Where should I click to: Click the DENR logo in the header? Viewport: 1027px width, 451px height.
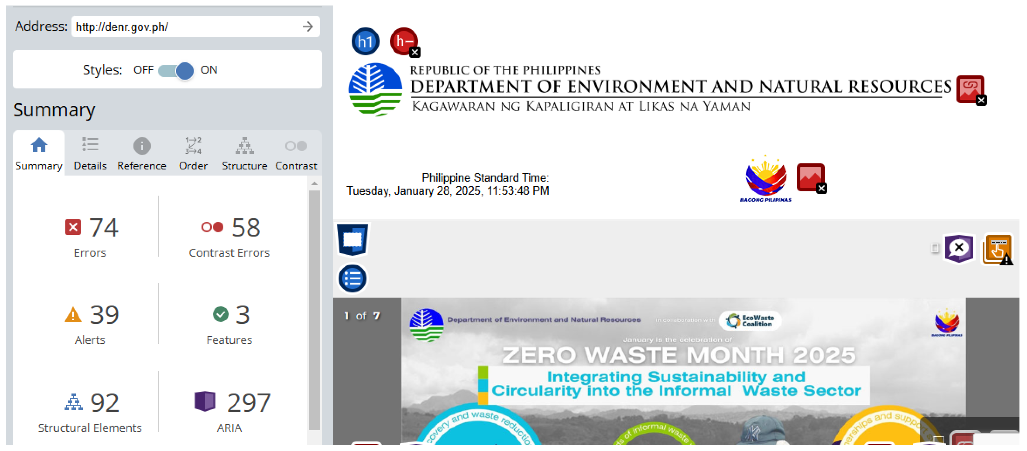375,90
